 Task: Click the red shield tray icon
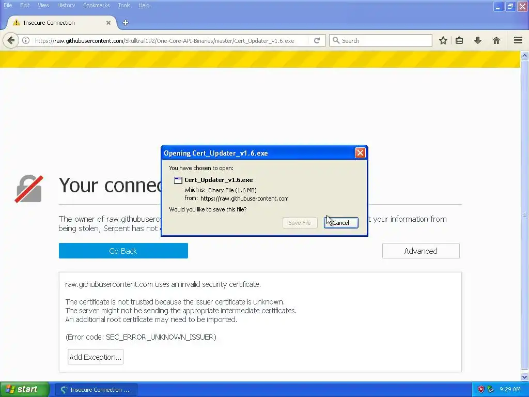pos(481,389)
